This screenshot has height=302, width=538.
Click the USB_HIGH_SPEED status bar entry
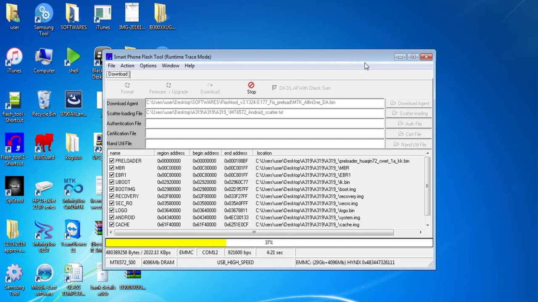(x=235, y=263)
